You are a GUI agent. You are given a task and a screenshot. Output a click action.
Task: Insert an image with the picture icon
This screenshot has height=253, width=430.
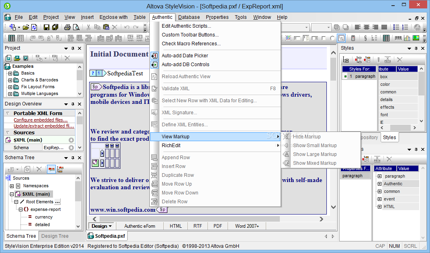[x=416, y=38]
